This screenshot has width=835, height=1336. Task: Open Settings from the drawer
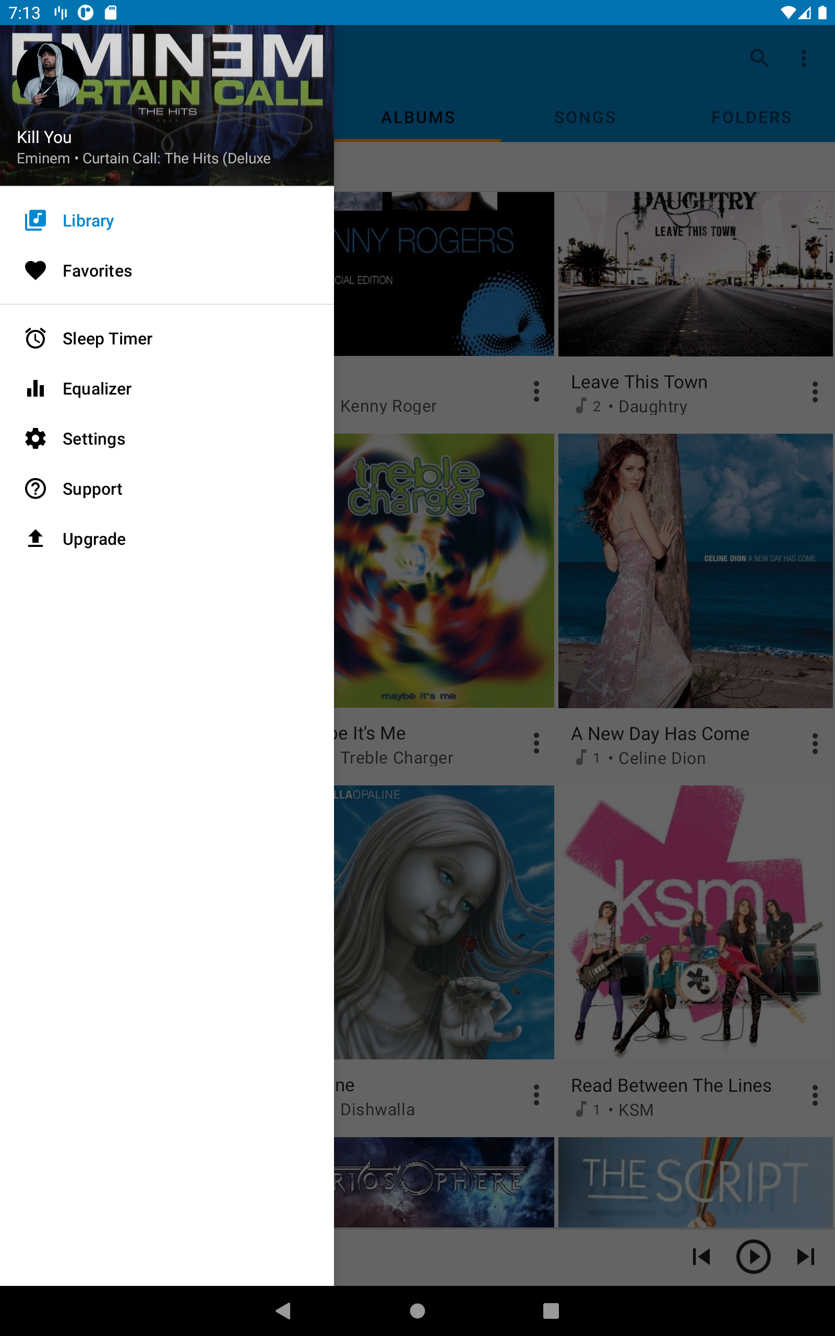coord(167,439)
